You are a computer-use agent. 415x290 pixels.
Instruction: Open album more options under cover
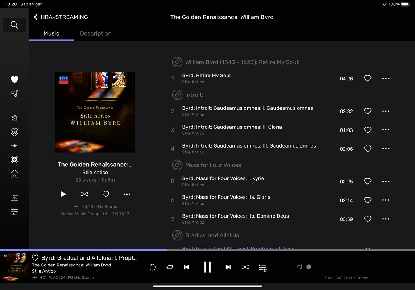coord(127,194)
